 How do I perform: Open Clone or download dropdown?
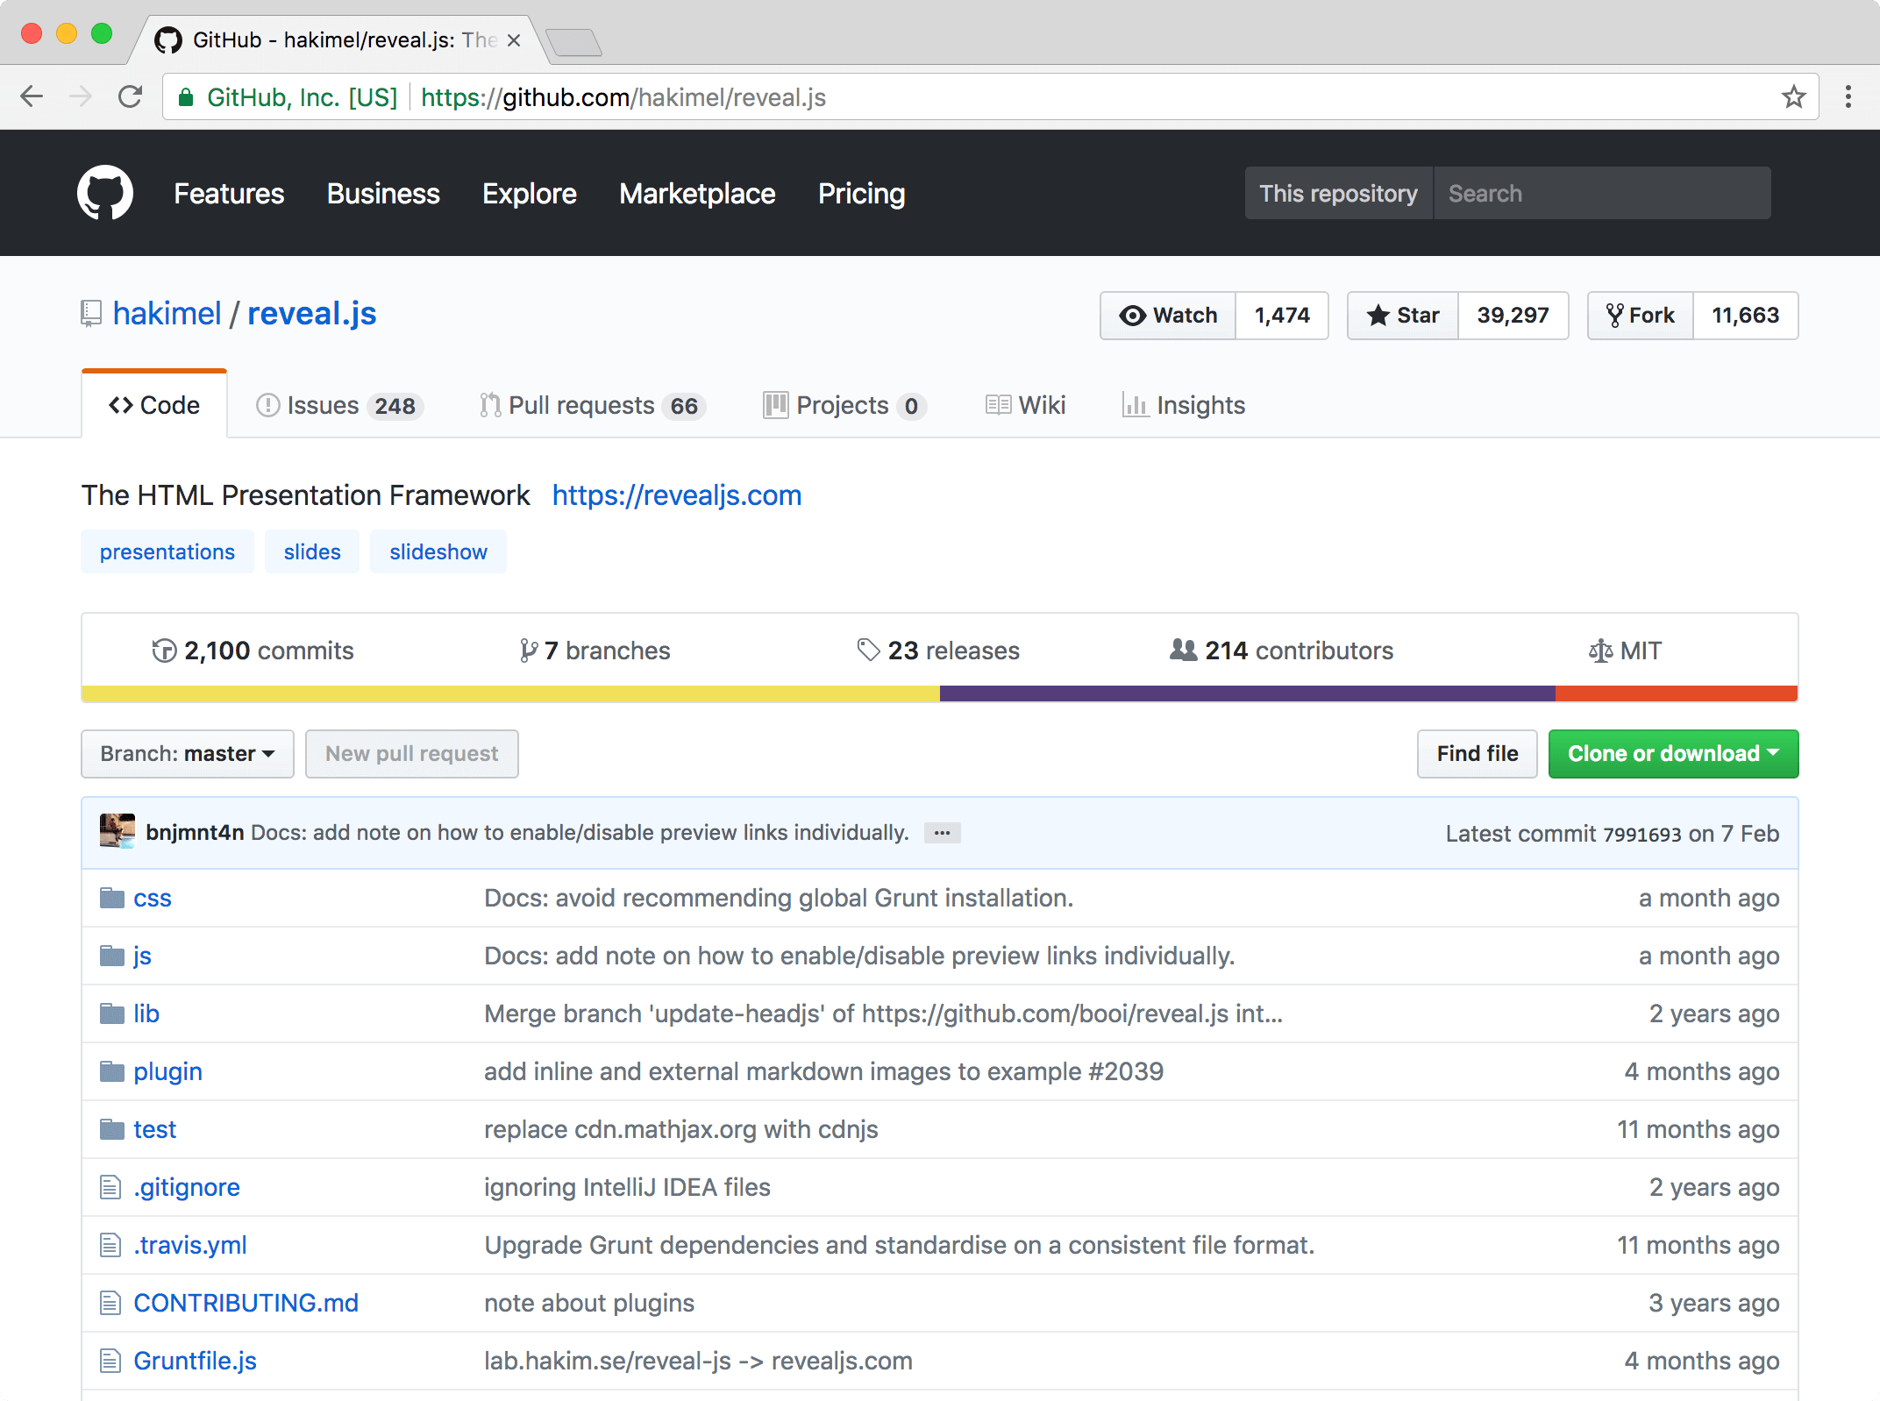pos(1672,754)
